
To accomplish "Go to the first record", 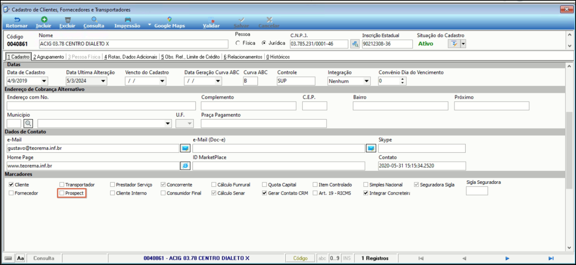I will (421, 258).
